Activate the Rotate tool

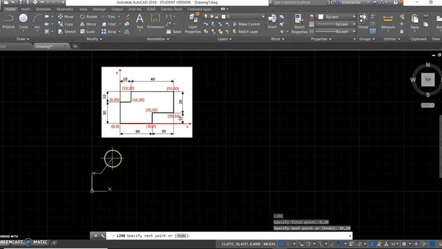[x=88, y=17]
